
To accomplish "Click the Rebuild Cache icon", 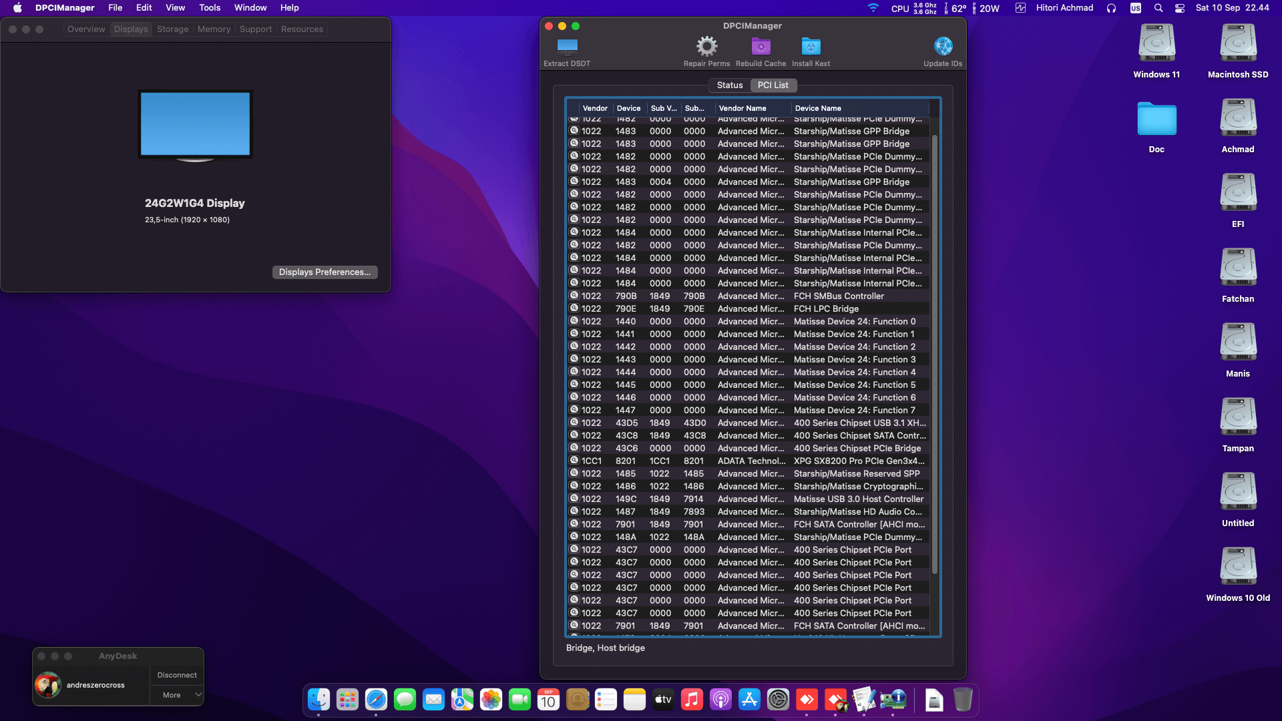I will (761, 46).
